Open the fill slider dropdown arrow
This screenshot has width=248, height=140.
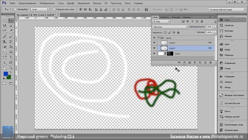(215, 32)
